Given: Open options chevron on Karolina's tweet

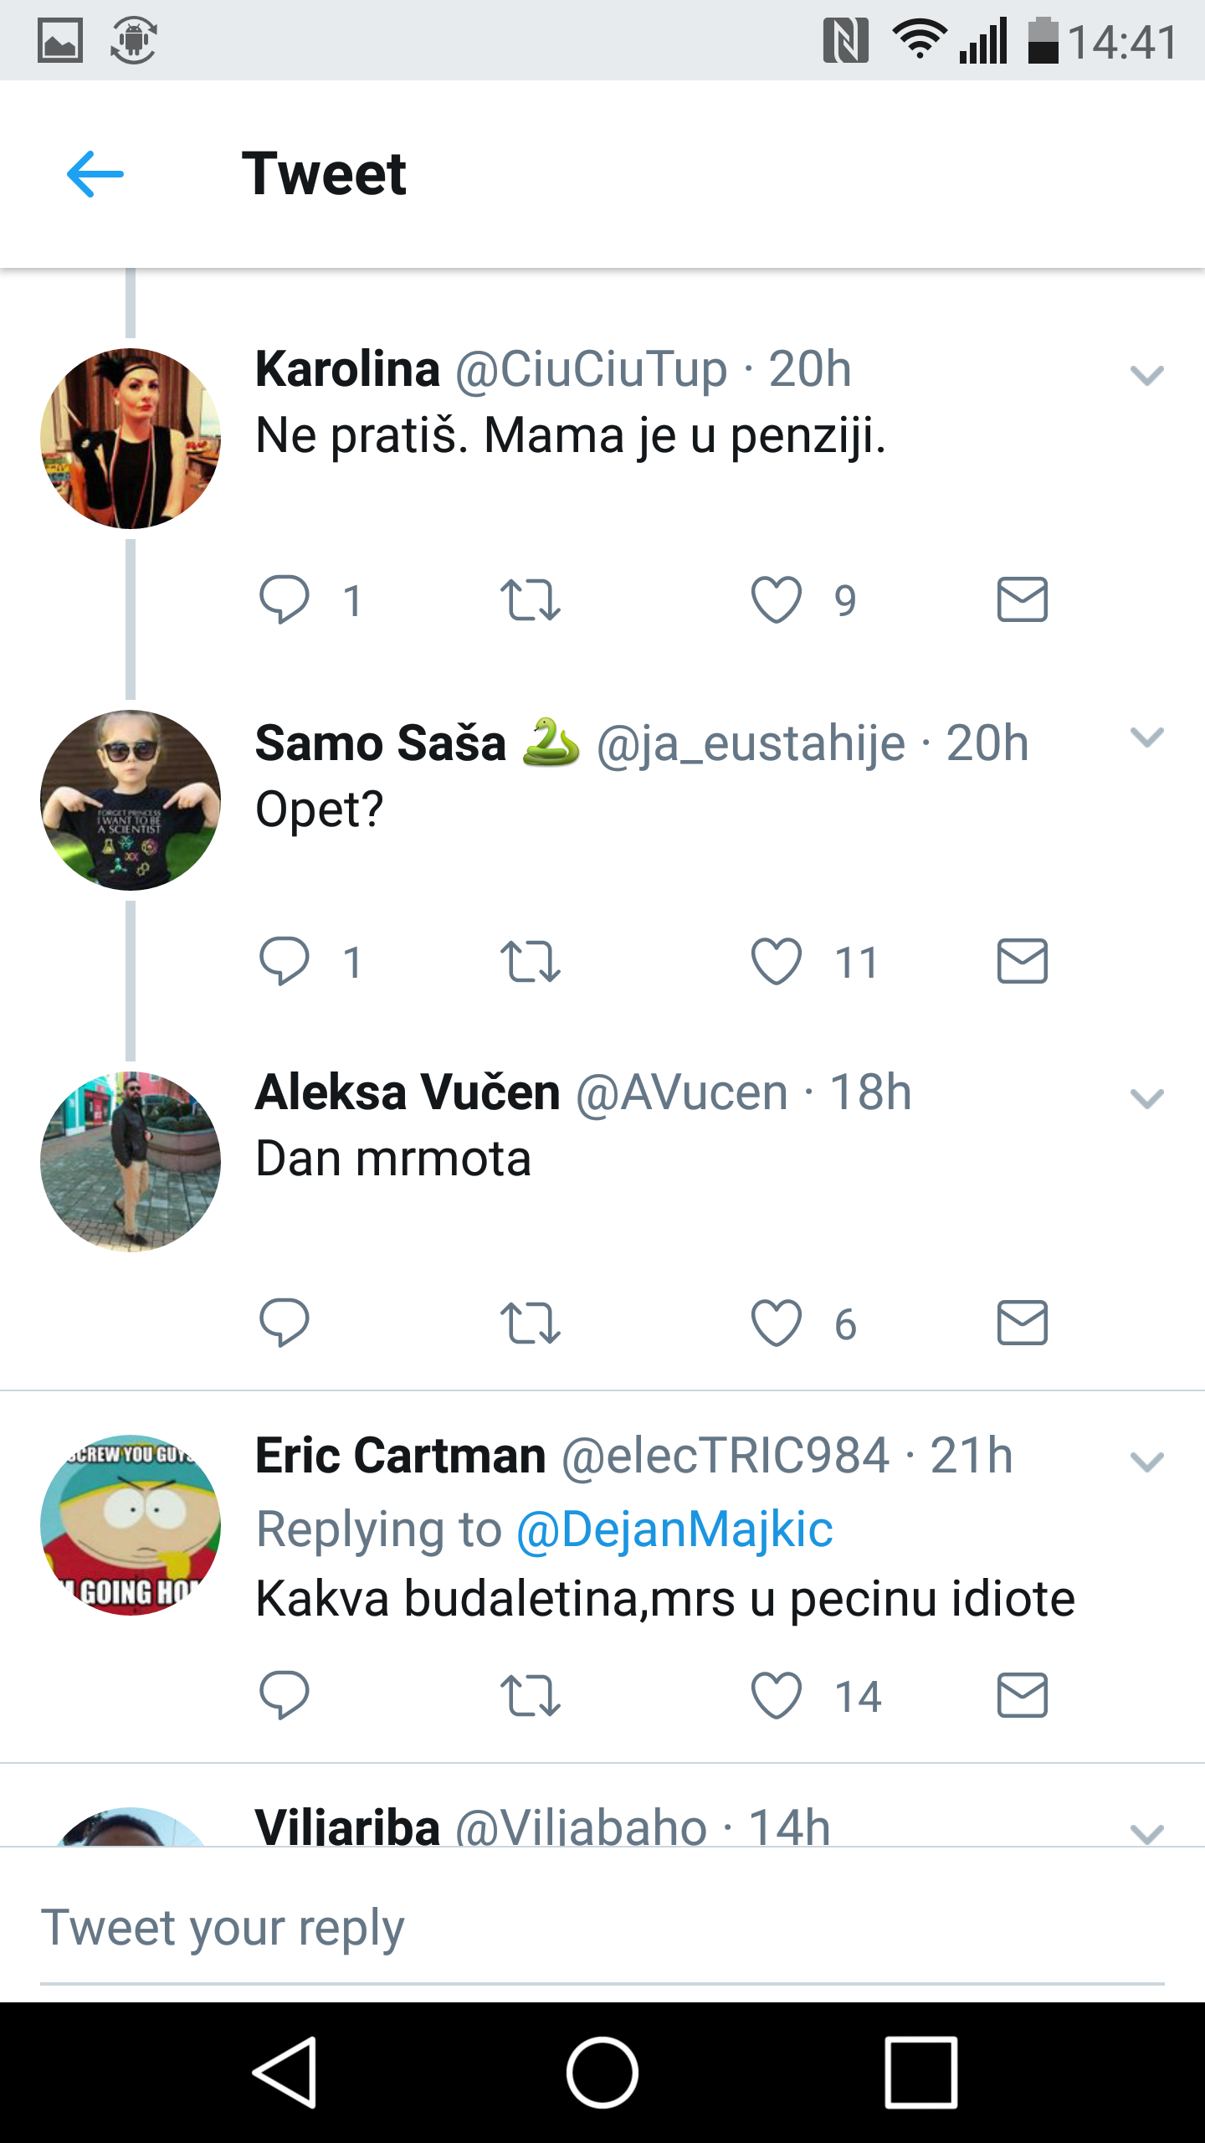Looking at the screenshot, I should [x=1146, y=375].
